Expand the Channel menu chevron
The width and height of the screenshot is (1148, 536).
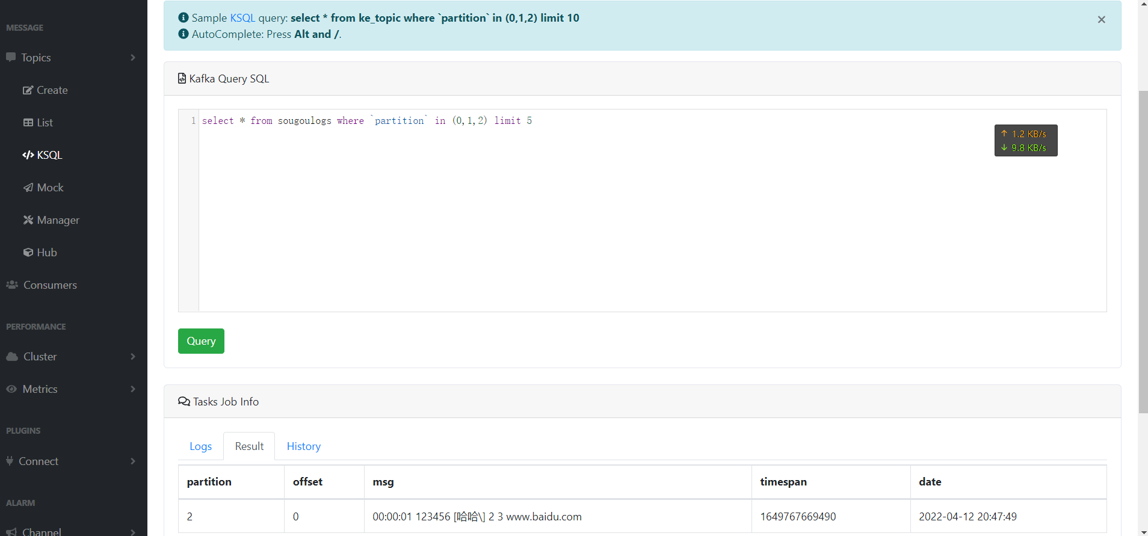(133, 532)
